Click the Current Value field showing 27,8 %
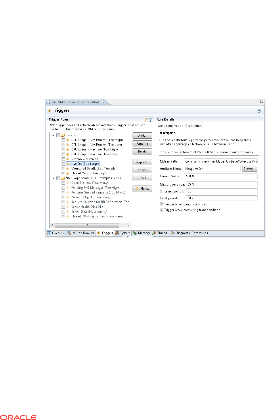266x420 pixels. 221,176
